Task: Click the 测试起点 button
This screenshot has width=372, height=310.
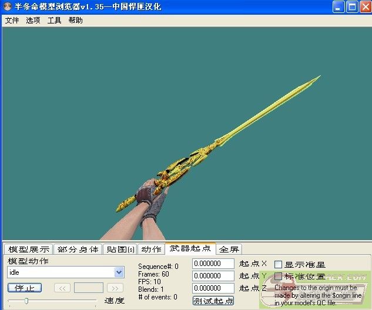Action: tap(213, 301)
